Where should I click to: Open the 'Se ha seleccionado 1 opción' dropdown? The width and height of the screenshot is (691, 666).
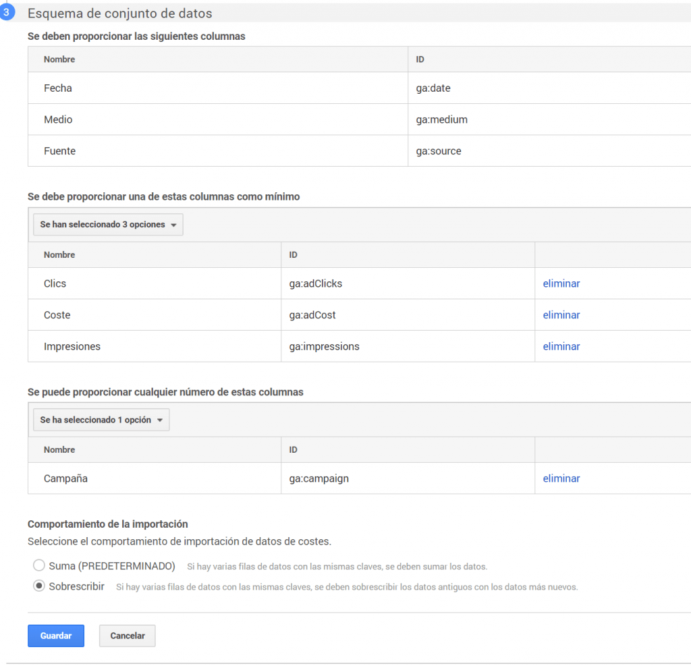pos(101,420)
